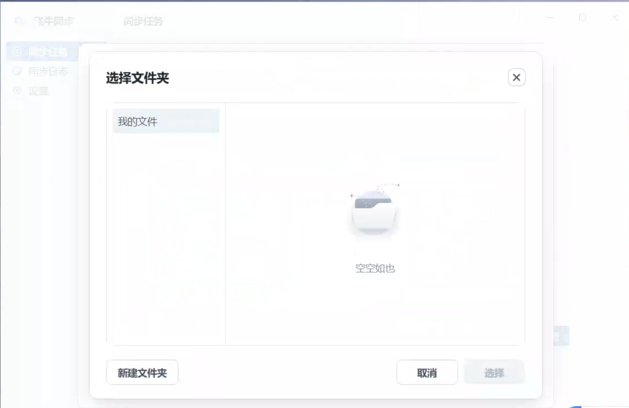Click the minimize icon on the title bar
The height and width of the screenshot is (408, 629).
click(x=549, y=18)
